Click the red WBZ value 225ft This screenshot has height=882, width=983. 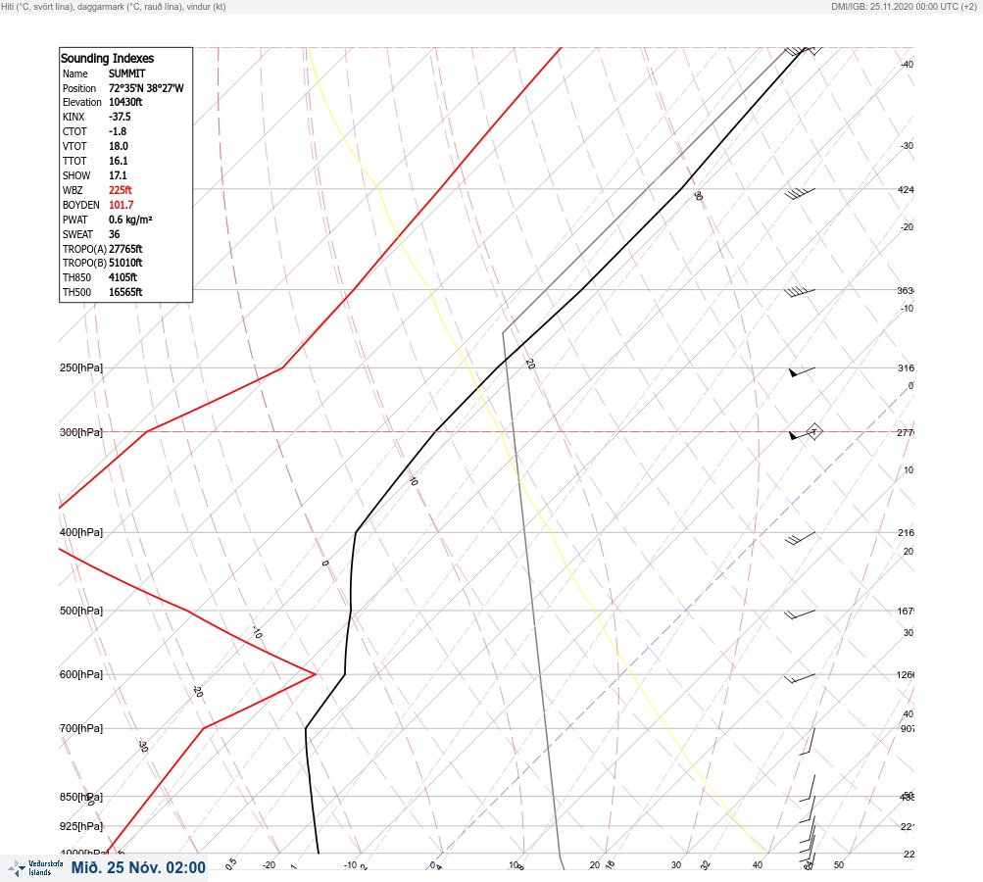121,190
